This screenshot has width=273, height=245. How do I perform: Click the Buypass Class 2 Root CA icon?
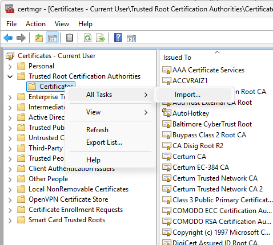(x=167, y=135)
